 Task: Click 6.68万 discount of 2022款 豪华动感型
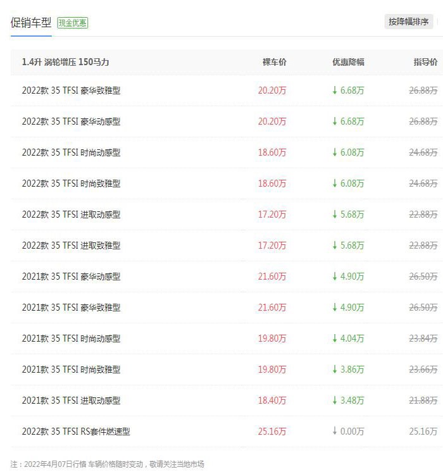[348, 121]
